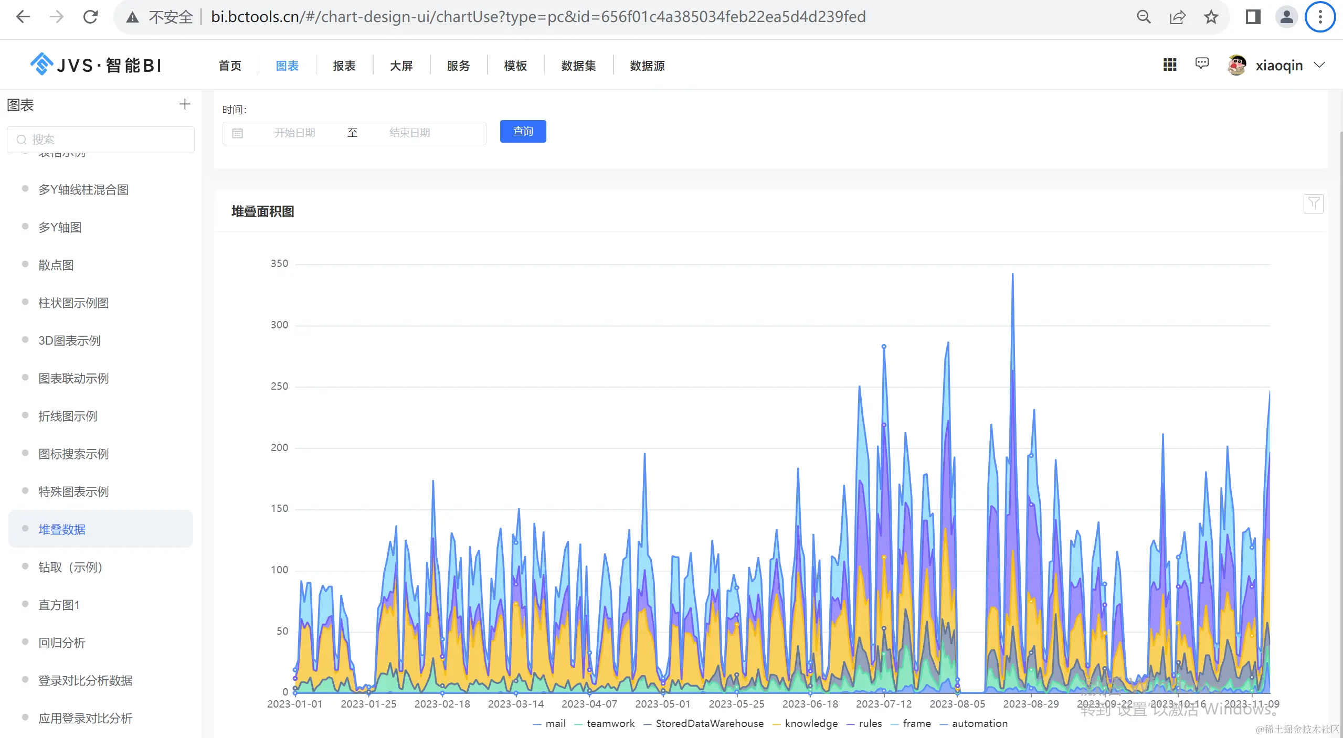This screenshot has height=738, width=1343.
Task: Click the filter funnel icon on chart
Action: [1313, 204]
